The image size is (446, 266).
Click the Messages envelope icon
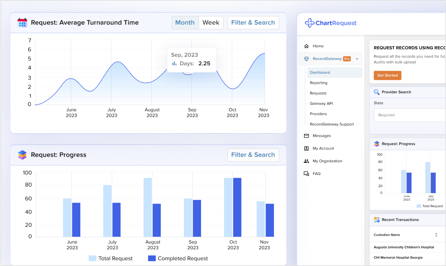(306, 136)
